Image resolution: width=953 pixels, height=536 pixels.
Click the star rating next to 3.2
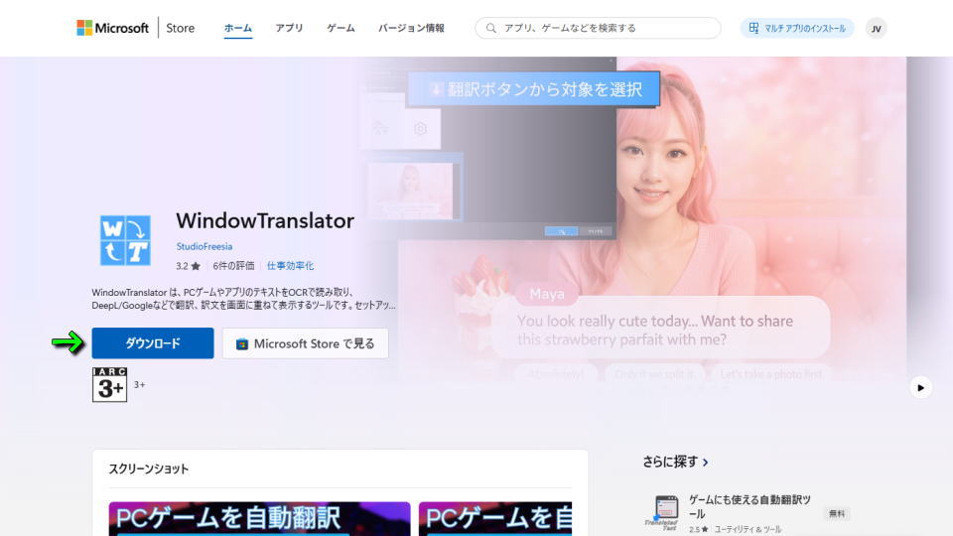(196, 266)
